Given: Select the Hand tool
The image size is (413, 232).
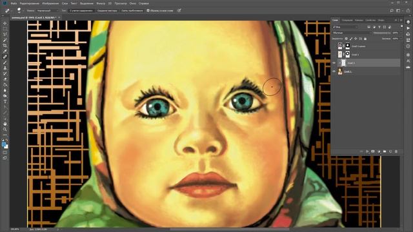Looking at the screenshot, I should click(5, 124).
